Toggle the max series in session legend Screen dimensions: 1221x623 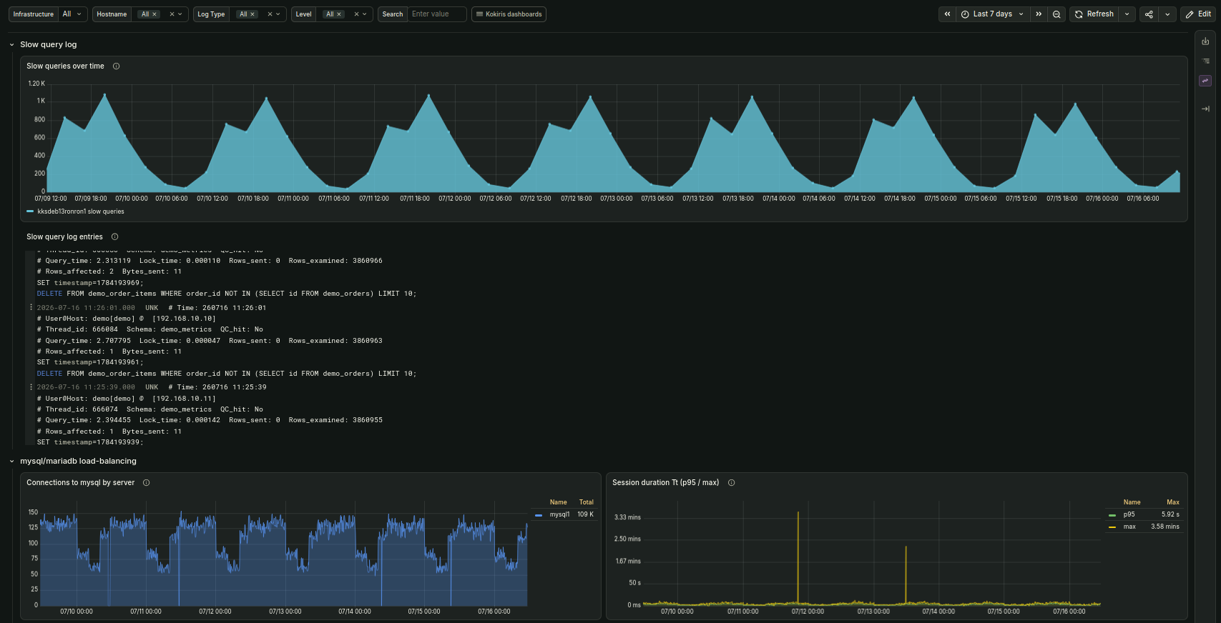pos(1129,527)
